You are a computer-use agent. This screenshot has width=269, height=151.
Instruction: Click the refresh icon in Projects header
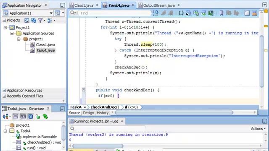[34, 21]
